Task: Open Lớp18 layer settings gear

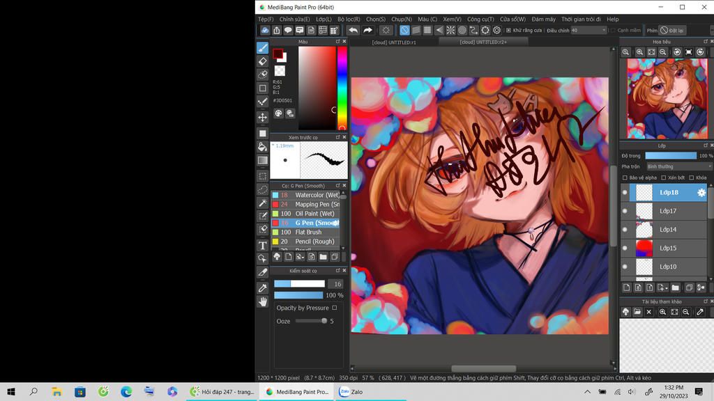Action: coord(701,193)
